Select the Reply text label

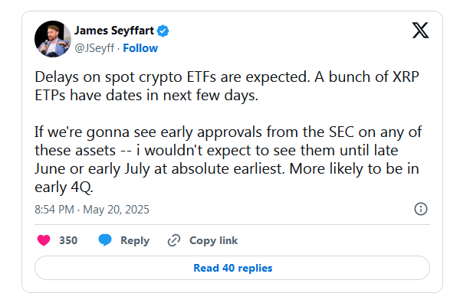pos(135,241)
